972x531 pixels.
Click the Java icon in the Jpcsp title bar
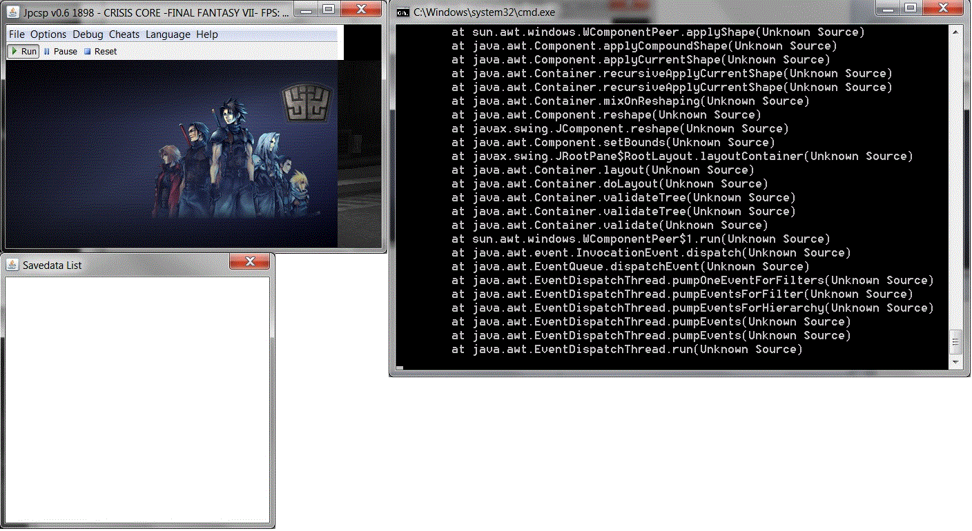13,11
